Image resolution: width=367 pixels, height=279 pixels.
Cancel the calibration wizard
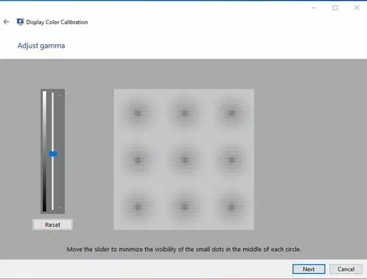(x=346, y=269)
